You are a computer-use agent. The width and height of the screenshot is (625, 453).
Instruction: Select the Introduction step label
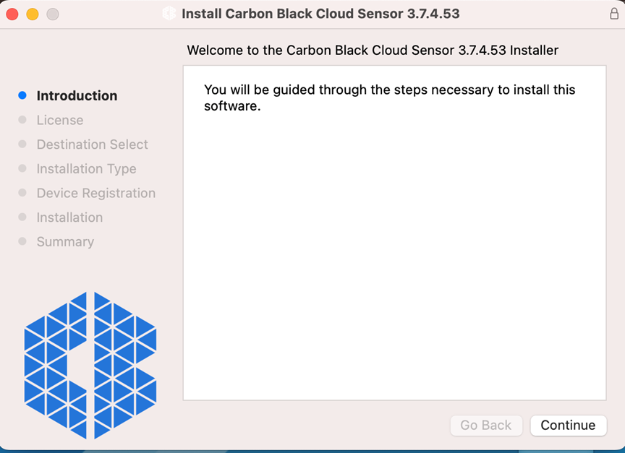(x=77, y=95)
